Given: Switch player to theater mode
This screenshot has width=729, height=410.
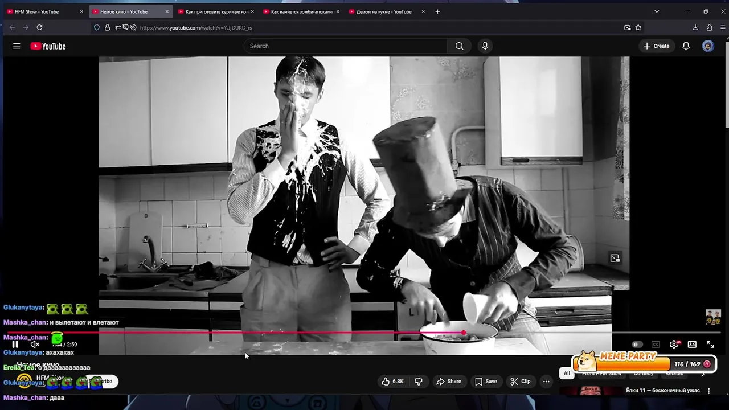Looking at the screenshot, I should pos(692,344).
